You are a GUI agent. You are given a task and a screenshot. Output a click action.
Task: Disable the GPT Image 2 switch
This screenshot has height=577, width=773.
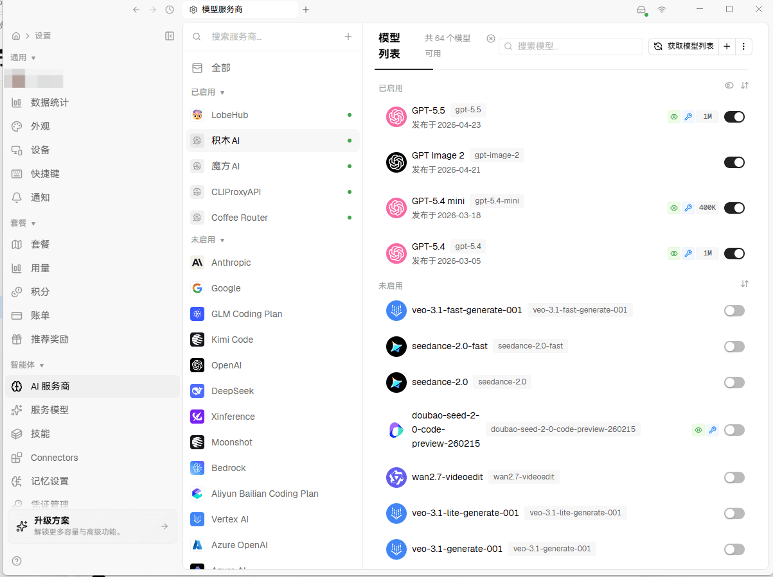pyautogui.click(x=734, y=162)
